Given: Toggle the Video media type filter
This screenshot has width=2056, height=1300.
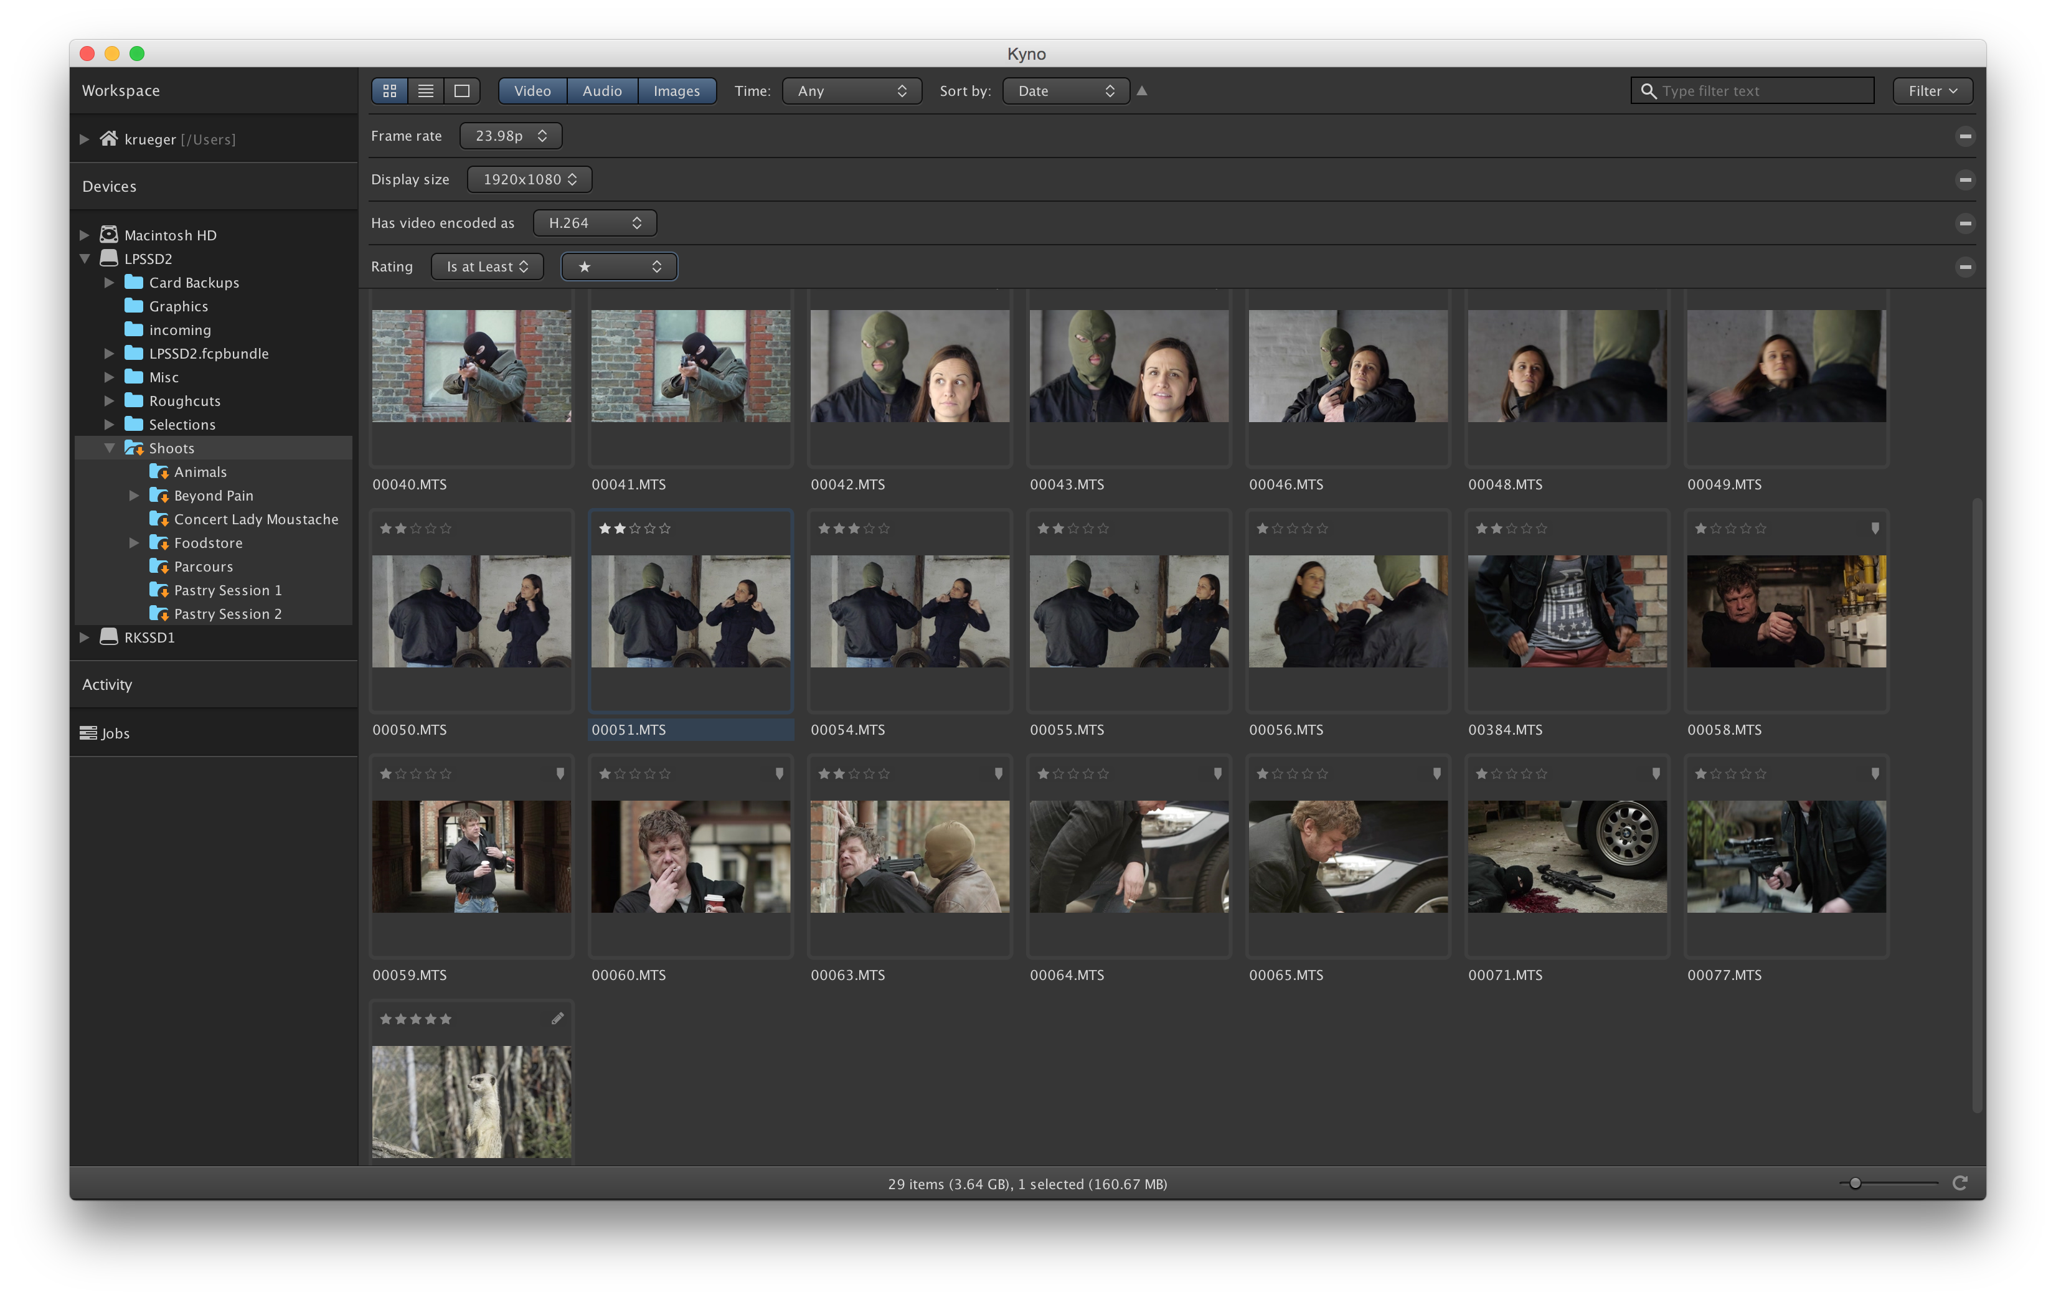Looking at the screenshot, I should point(532,90).
